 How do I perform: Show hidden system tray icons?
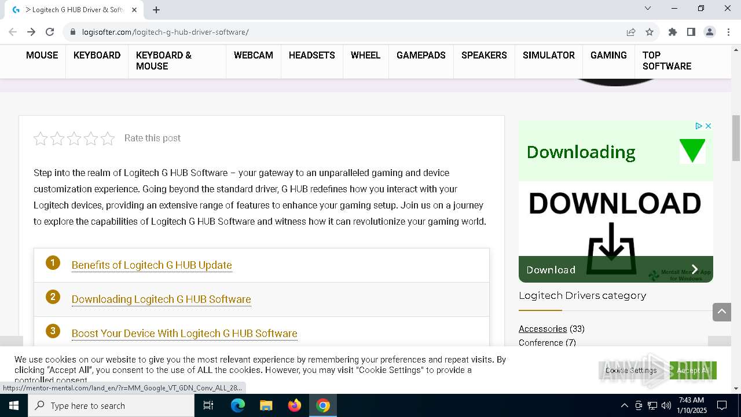point(624,405)
